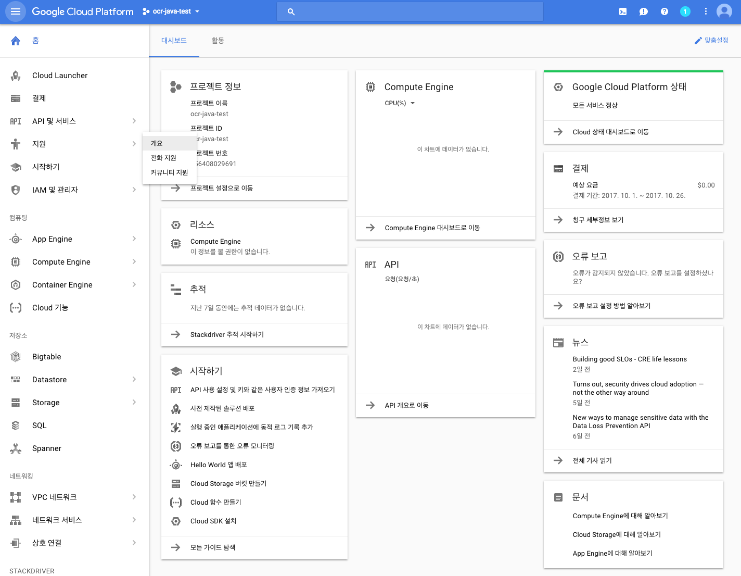The height and width of the screenshot is (576, 741).
Task: Open the ocr-java-test project selector dropdown
Action: click(x=171, y=11)
